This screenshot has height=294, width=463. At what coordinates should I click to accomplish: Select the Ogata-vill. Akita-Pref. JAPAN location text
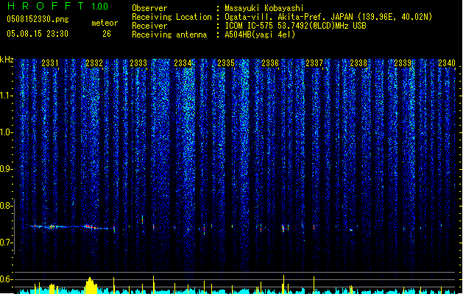pos(328,17)
